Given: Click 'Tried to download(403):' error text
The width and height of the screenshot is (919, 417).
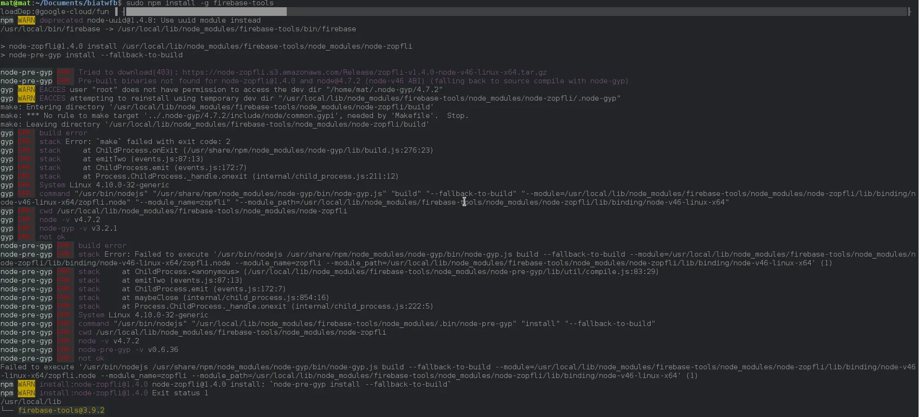Looking at the screenshot, I should [128, 72].
